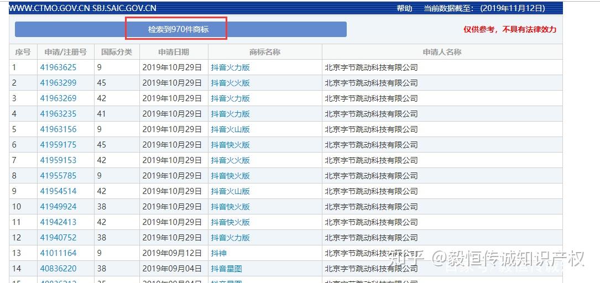
Task: Open 抖音火力版 trademark in row 4
Action: pyautogui.click(x=231, y=114)
